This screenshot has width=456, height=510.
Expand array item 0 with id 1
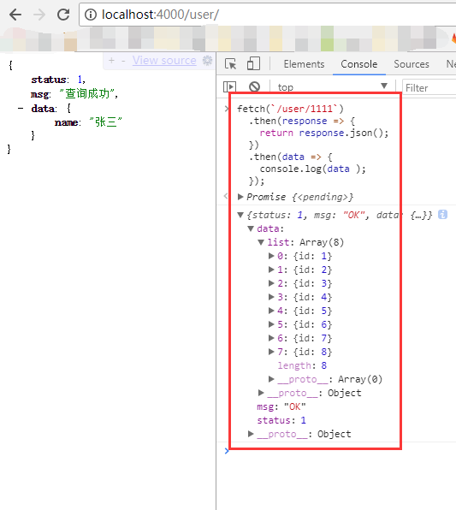tap(271, 256)
